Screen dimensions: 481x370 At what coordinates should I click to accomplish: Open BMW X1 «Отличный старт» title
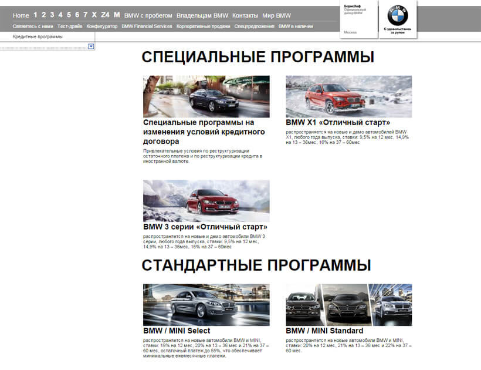coord(338,123)
